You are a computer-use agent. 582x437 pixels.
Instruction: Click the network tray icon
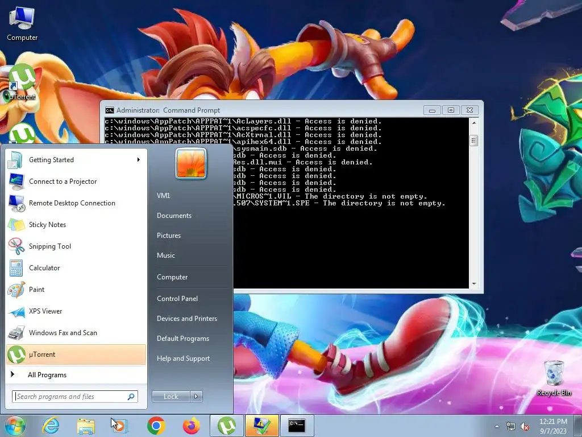(511, 427)
